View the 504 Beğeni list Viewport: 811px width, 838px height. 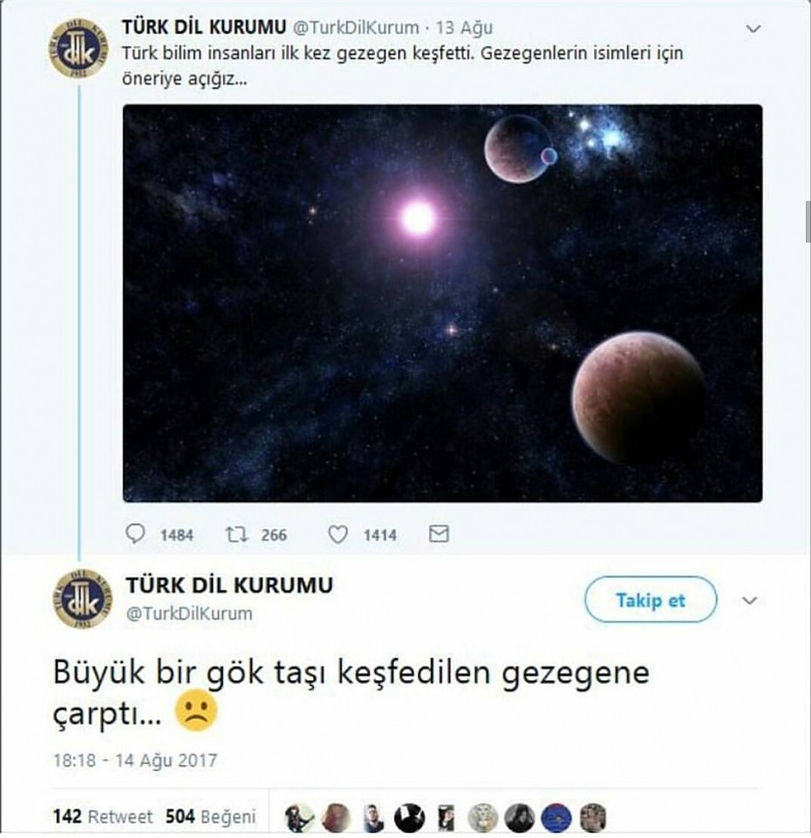(x=210, y=817)
